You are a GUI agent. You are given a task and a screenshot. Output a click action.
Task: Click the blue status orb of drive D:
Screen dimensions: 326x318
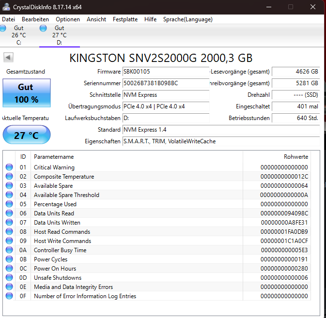[x=43, y=28]
